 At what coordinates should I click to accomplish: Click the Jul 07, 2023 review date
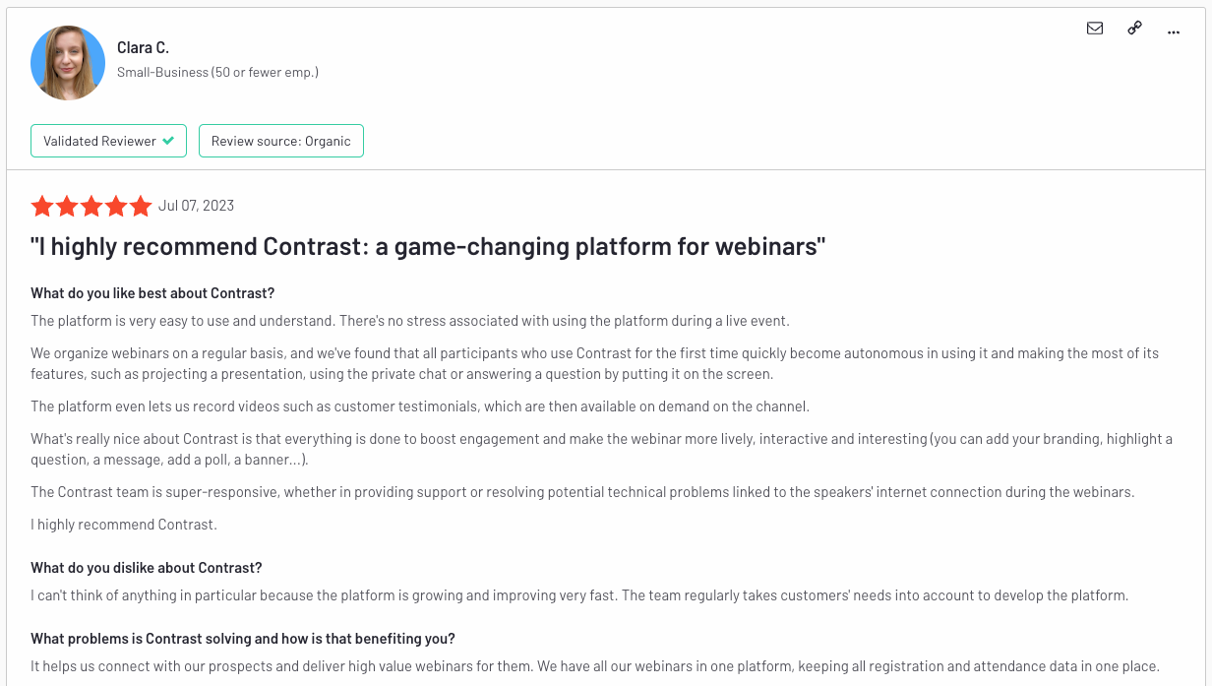click(x=196, y=206)
